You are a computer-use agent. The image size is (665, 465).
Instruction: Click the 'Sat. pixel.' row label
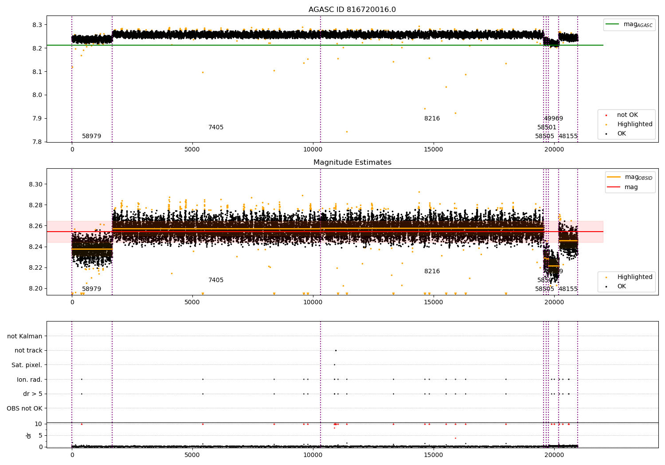coord(27,365)
